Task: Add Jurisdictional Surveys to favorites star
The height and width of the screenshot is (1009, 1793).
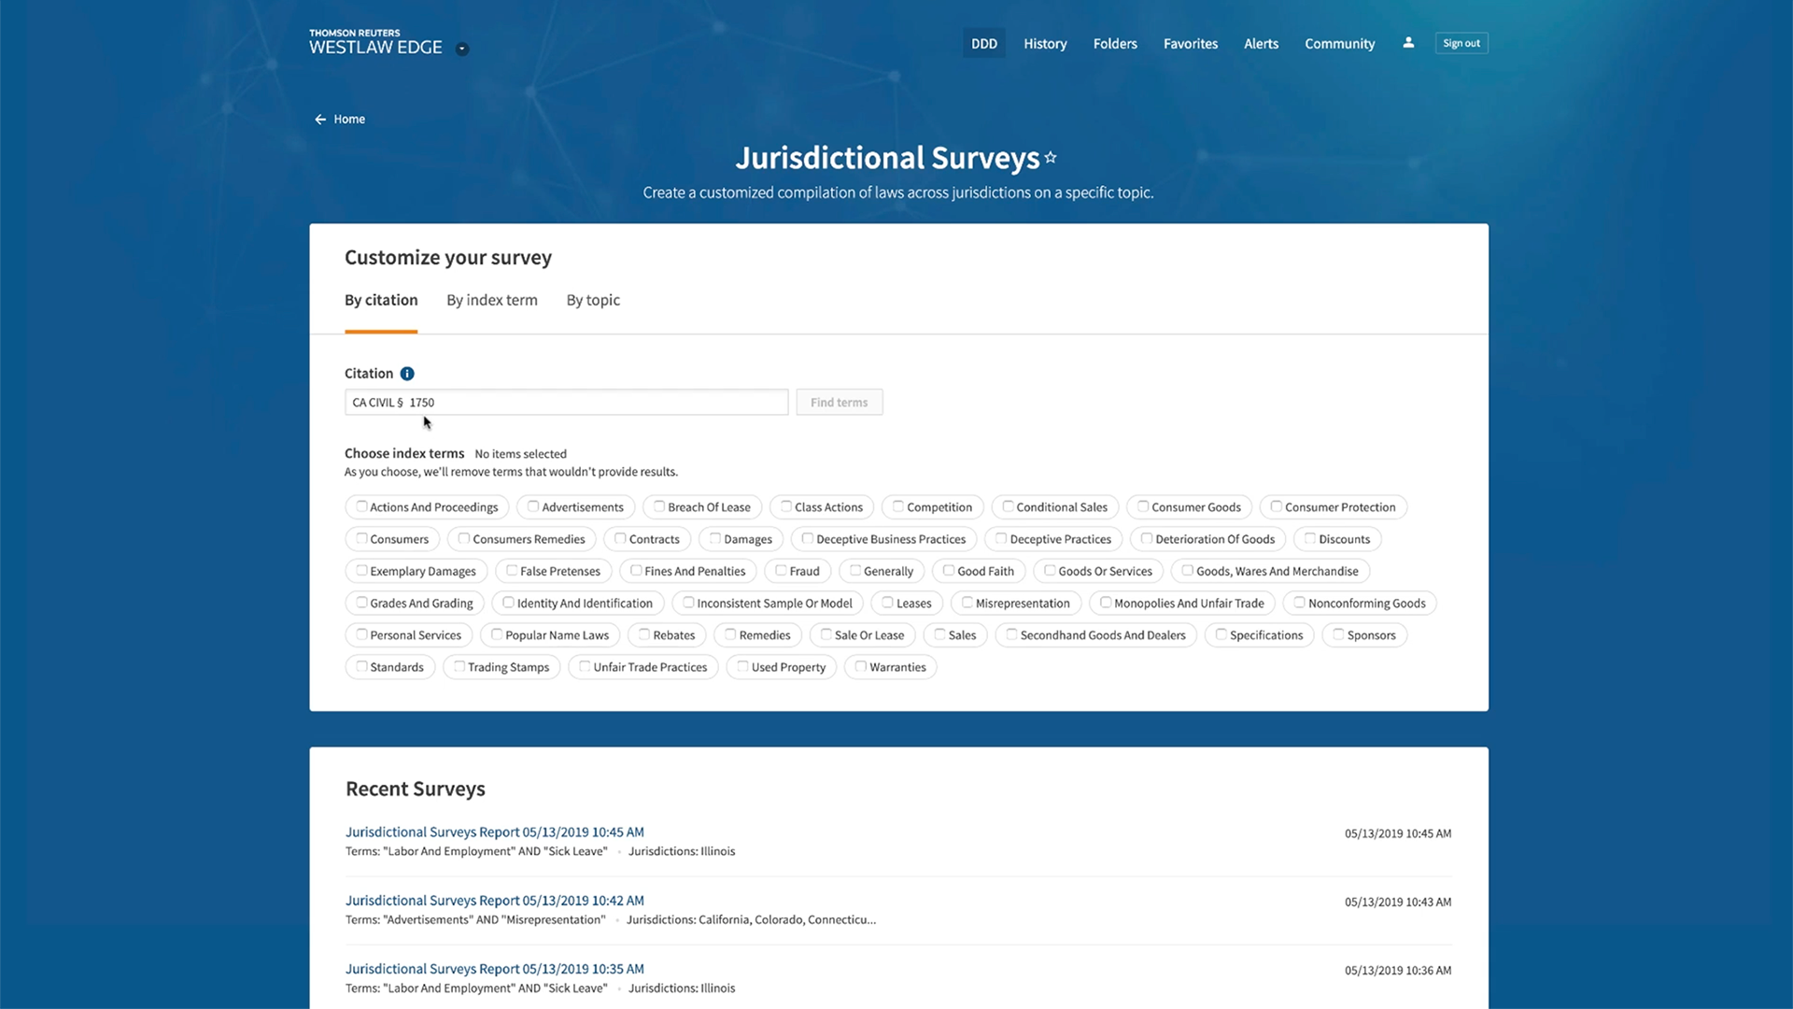Action: tap(1051, 158)
